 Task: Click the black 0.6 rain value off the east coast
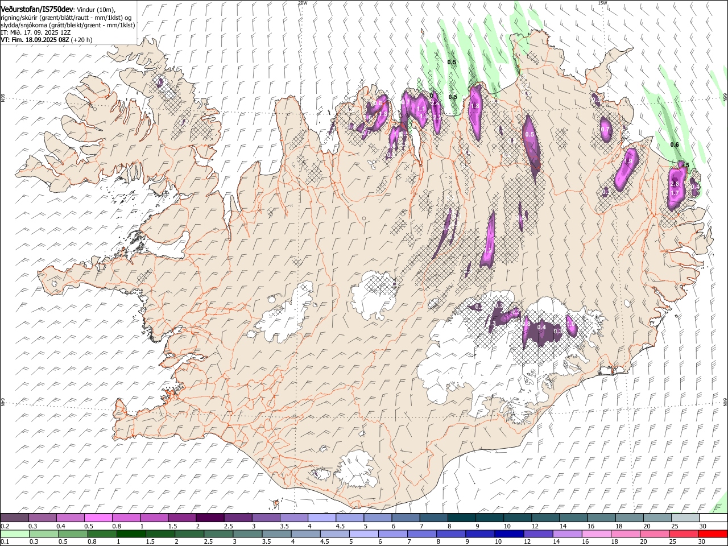coord(675,144)
